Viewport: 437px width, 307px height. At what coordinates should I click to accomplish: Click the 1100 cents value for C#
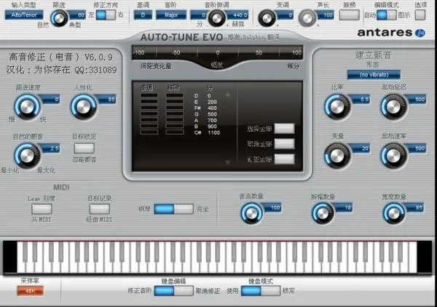click(x=213, y=132)
